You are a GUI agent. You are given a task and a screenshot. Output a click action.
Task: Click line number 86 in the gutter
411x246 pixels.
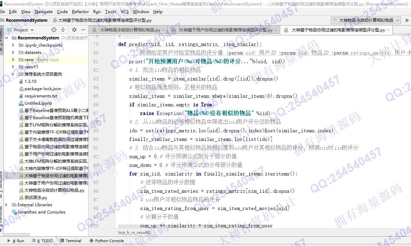pos(96,105)
